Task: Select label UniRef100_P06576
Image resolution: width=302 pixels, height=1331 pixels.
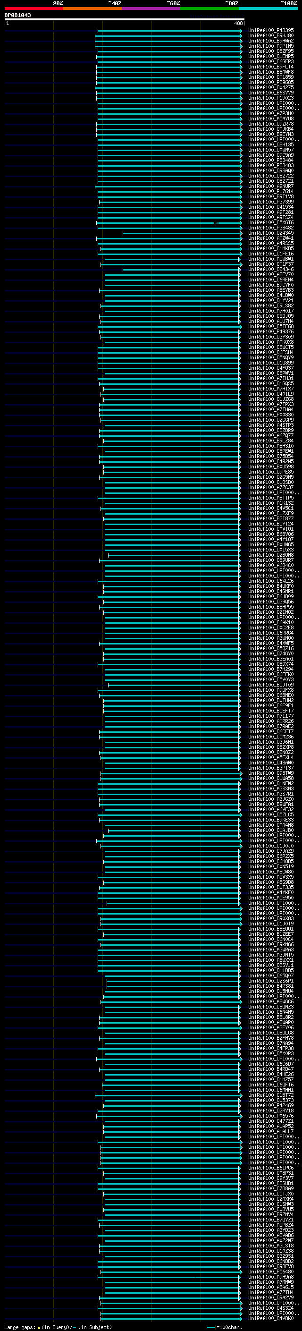Action: click(x=271, y=1116)
